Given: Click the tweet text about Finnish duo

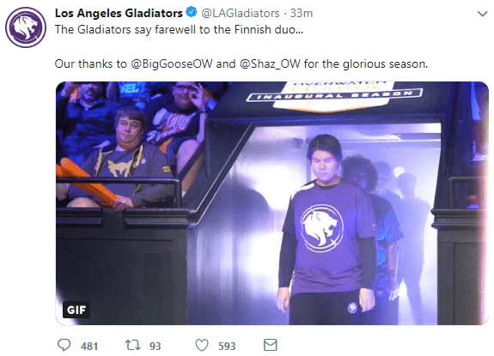Looking at the screenshot, I should (x=179, y=29).
